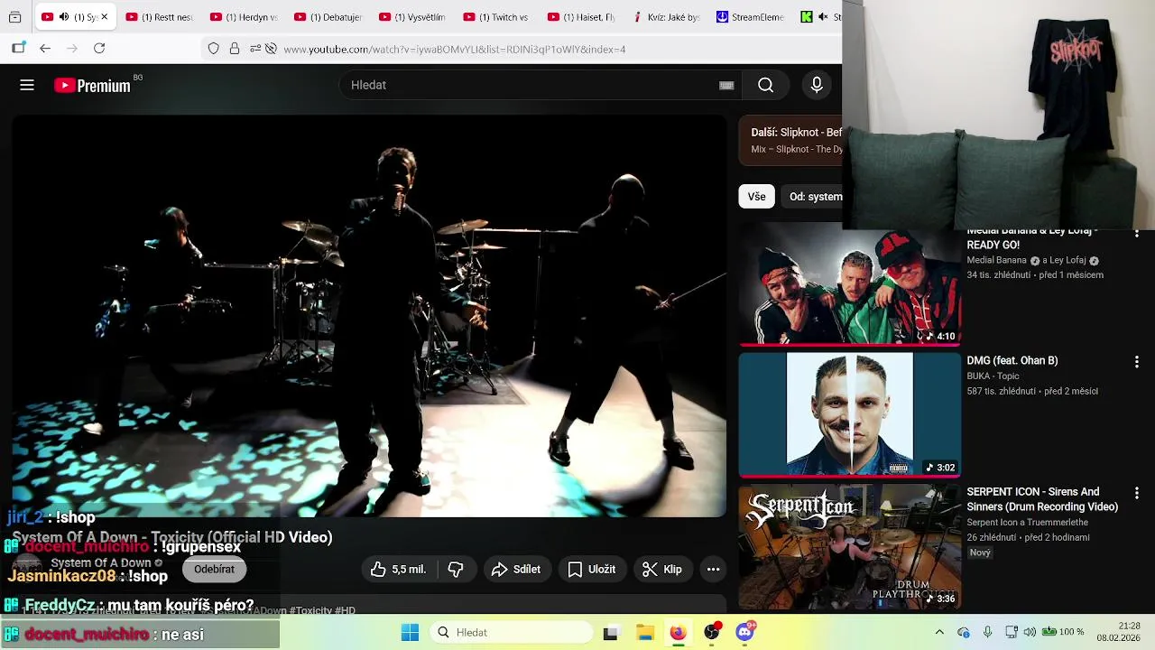Image resolution: width=1155 pixels, height=650 pixels.
Task: Open File Explorer from taskbar
Action: [644, 633]
